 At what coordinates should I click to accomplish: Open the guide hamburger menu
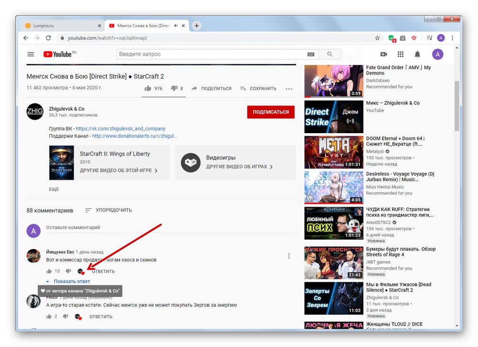tap(31, 54)
